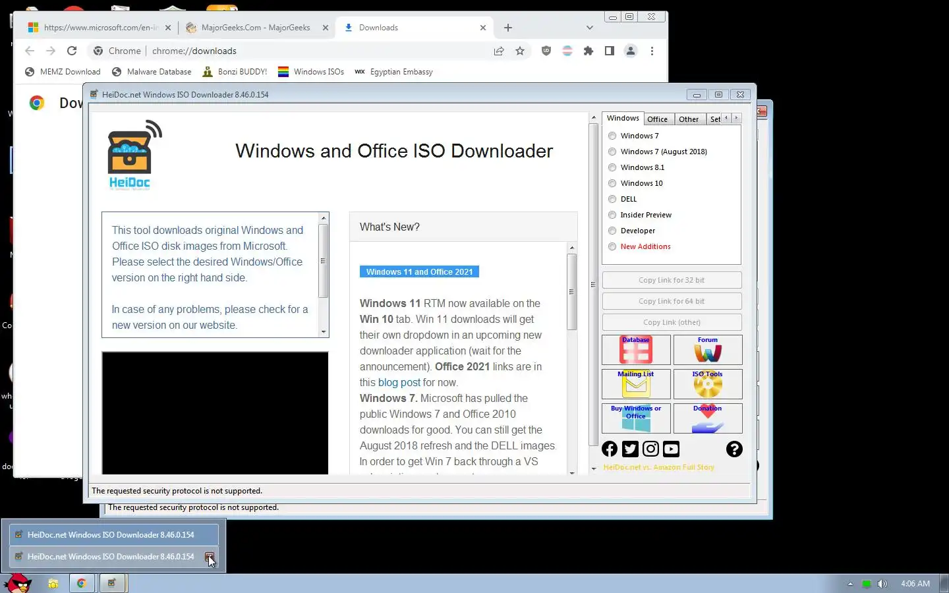Expand Chrome tab search chevron
This screenshot has height=593, width=949.
[x=589, y=28]
